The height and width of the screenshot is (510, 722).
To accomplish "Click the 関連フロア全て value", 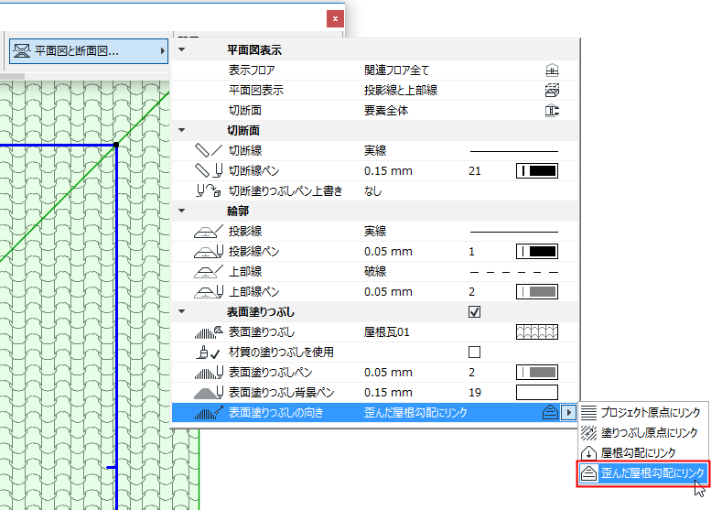I will coord(397,70).
